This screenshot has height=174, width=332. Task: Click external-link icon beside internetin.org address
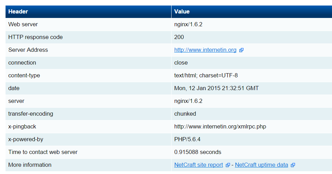pos(241,50)
